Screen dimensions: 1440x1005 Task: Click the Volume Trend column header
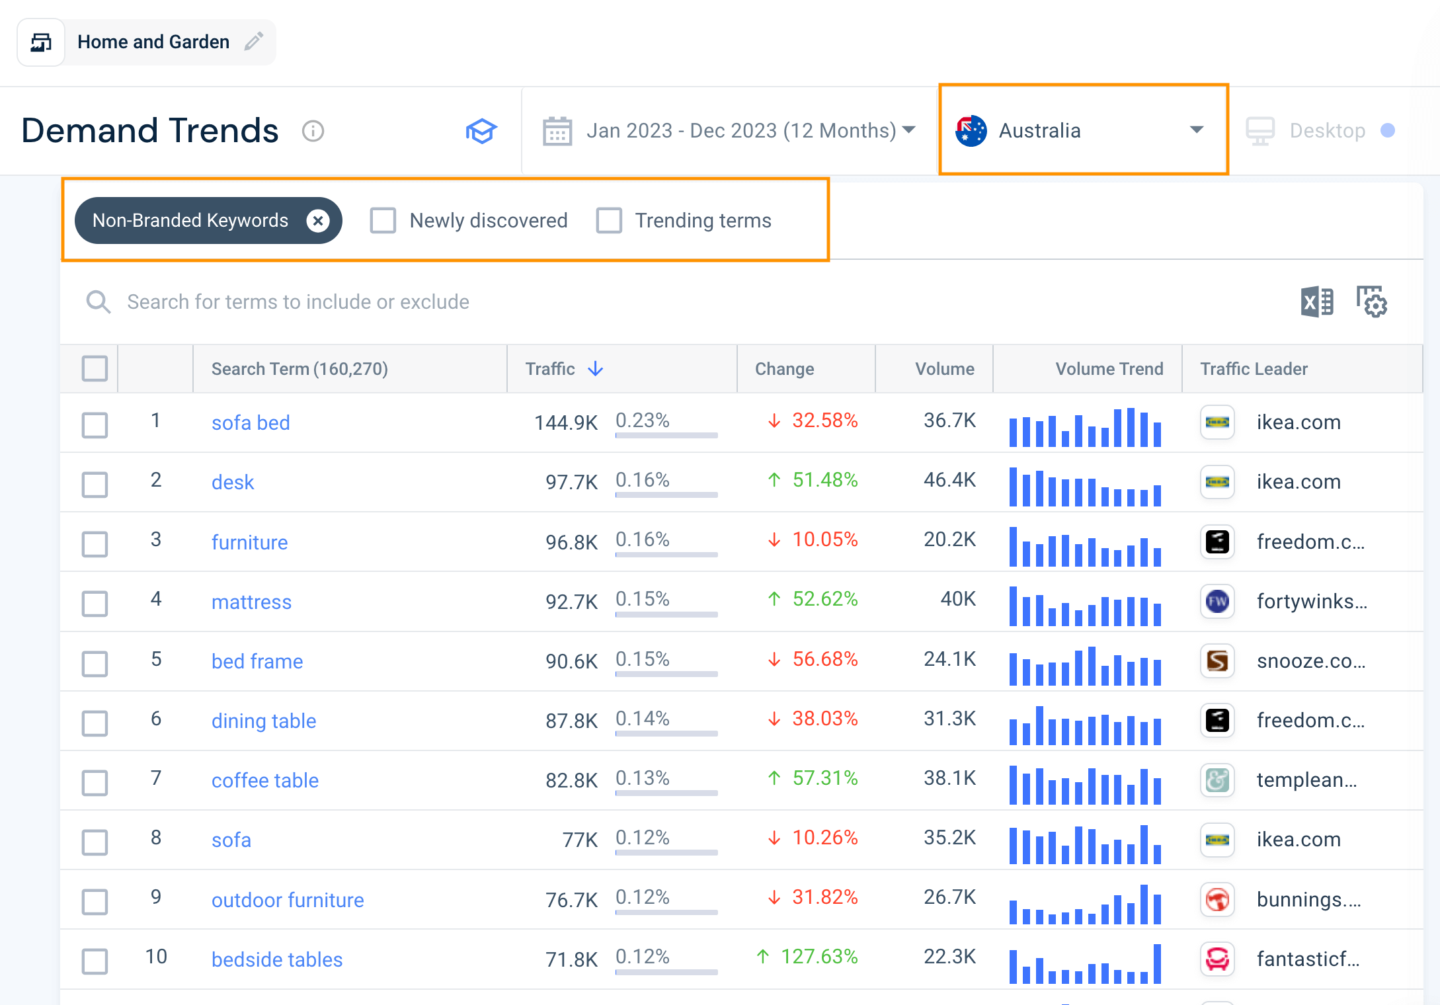(1109, 368)
